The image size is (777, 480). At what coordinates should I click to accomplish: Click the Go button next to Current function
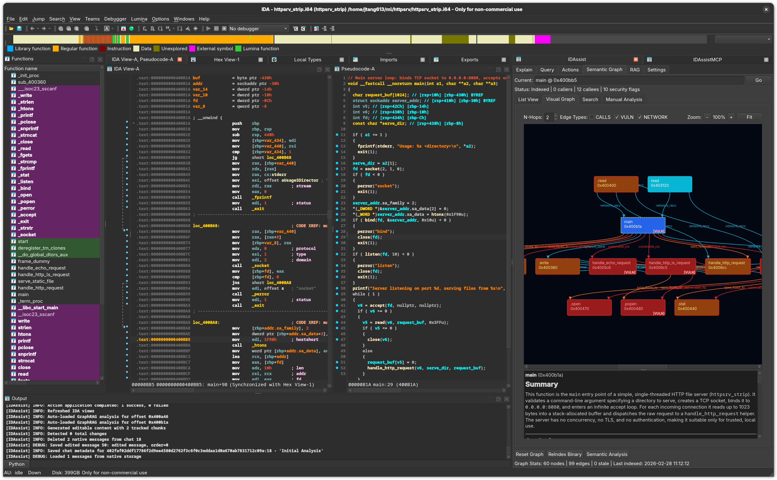(759, 80)
